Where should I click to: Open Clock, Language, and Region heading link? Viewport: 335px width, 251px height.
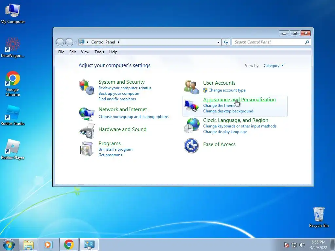coord(236,120)
